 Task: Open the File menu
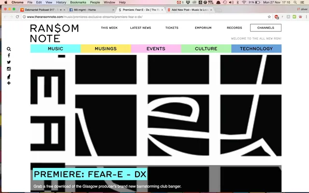tap(30, 2)
